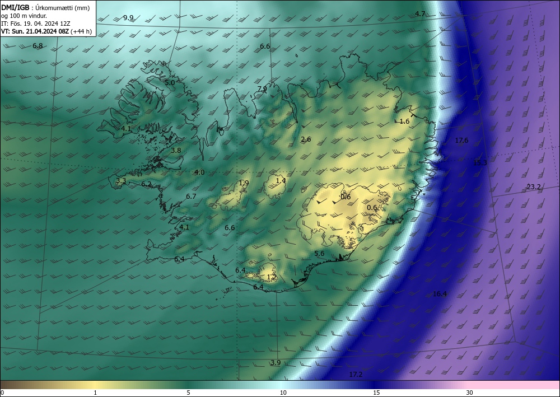560x397 pixels.
Task: Click the 7.9 value on the north coast
Action: [263, 89]
